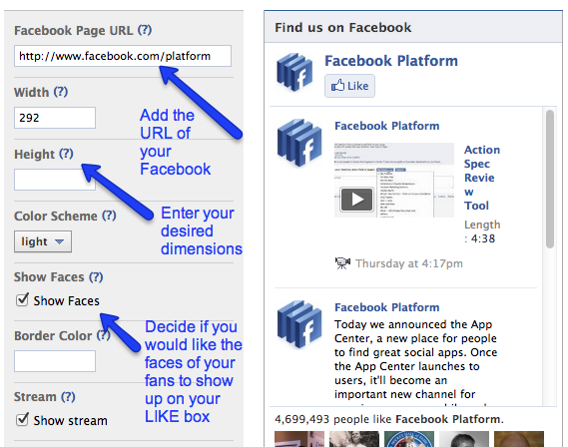The height and width of the screenshot is (447, 568).
Task: Click the Facebook Platform avatar on video post
Action: tap(299, 143)
